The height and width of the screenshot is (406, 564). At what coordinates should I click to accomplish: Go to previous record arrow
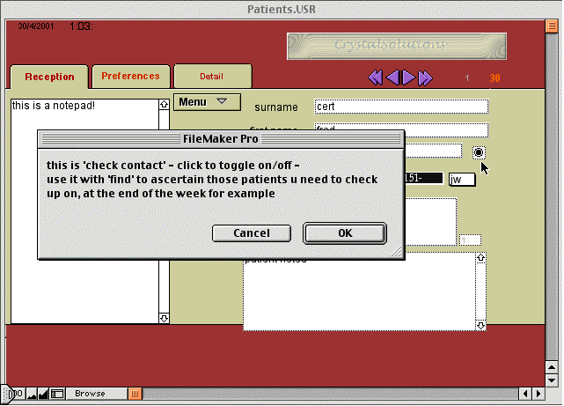point(392,78)
